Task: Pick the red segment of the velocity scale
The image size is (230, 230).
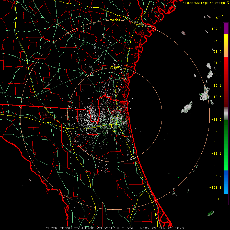Action: point(226,82)
